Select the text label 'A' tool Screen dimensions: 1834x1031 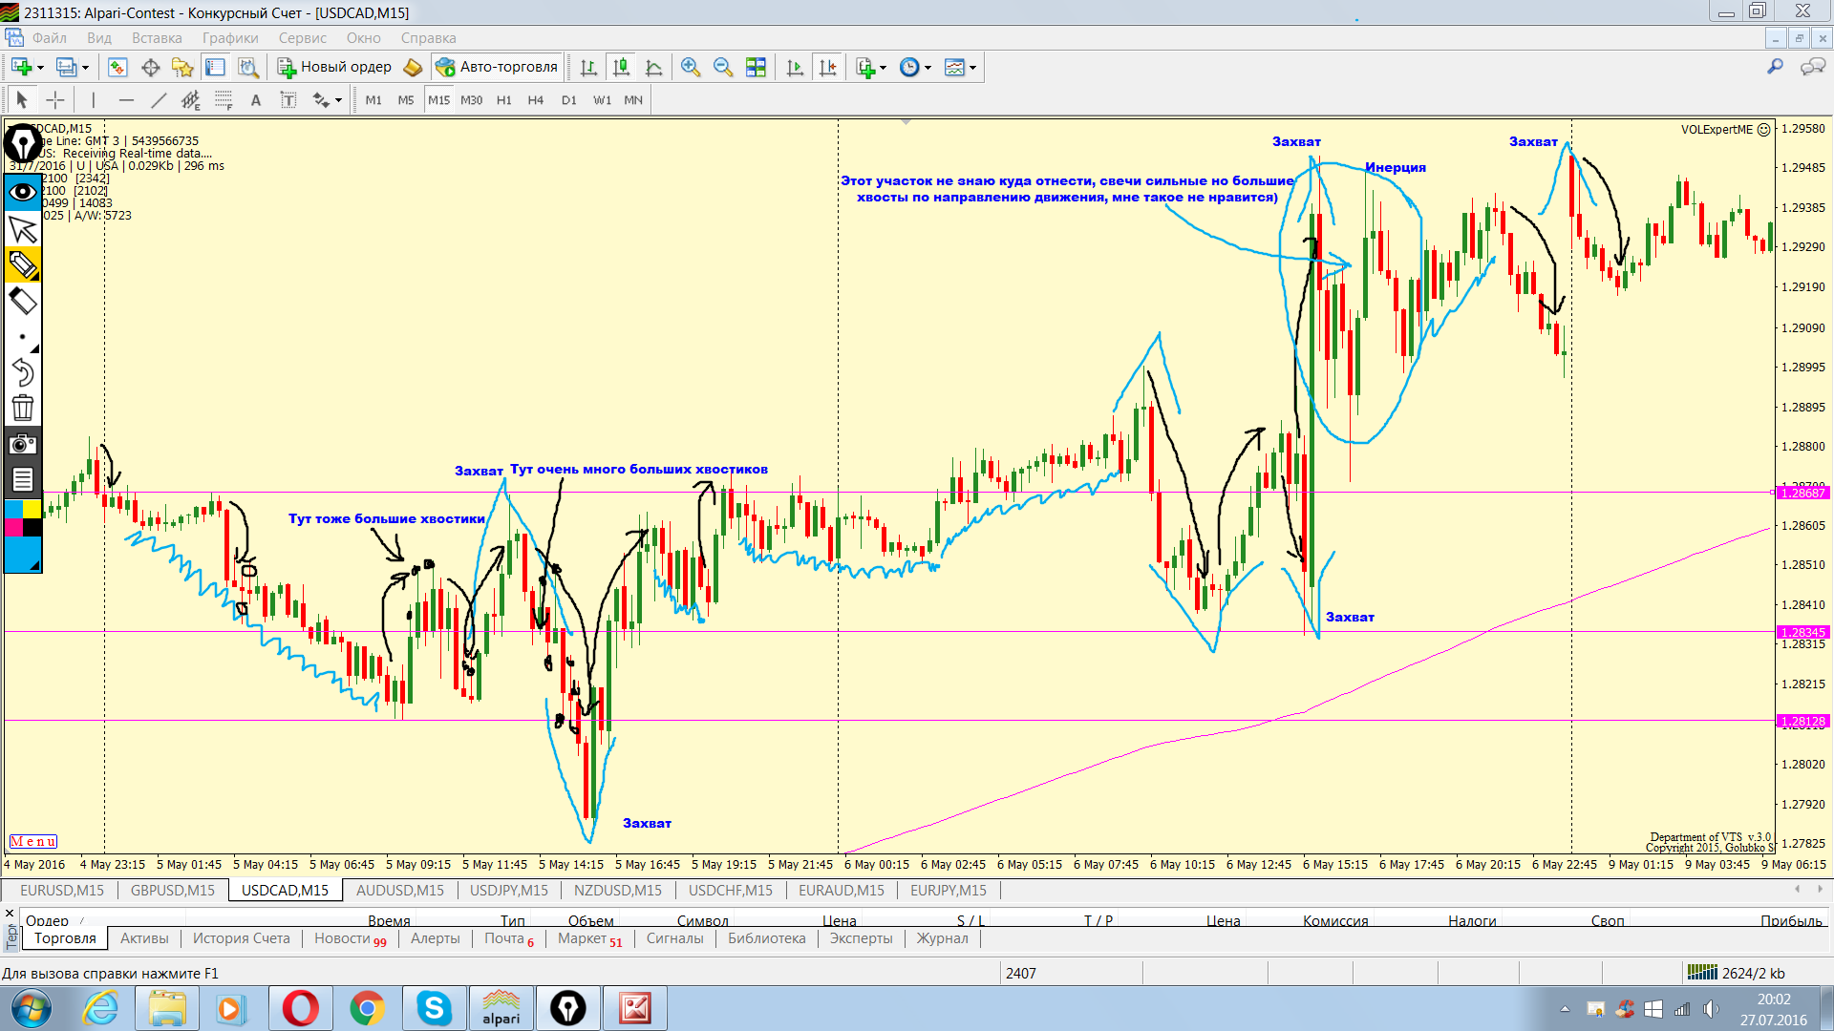point(255,100)
